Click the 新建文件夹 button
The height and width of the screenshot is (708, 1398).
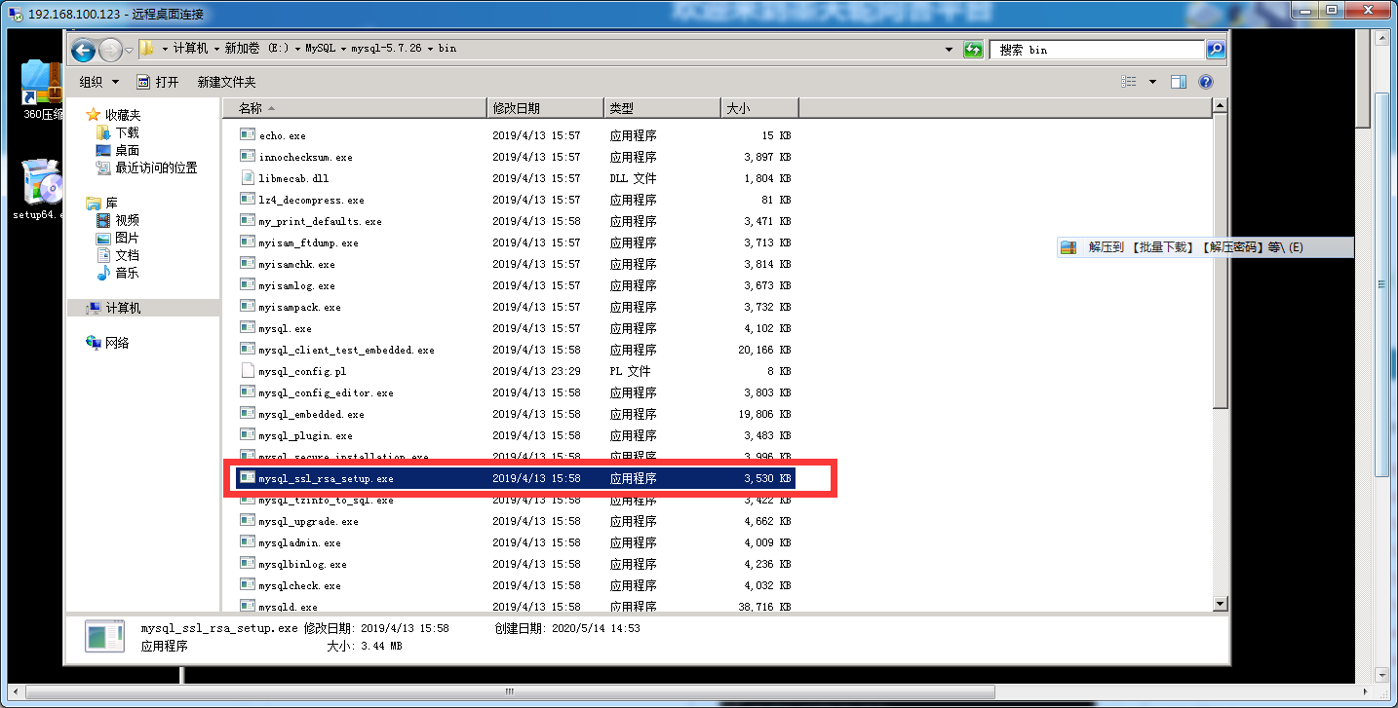[x=226, y=83]
